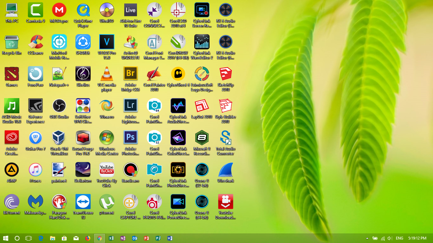Image resolution: width=433 pixels, height=243 pixels.
Task: Open Style Builder 2018 icon
Action: tap(226, 106)
